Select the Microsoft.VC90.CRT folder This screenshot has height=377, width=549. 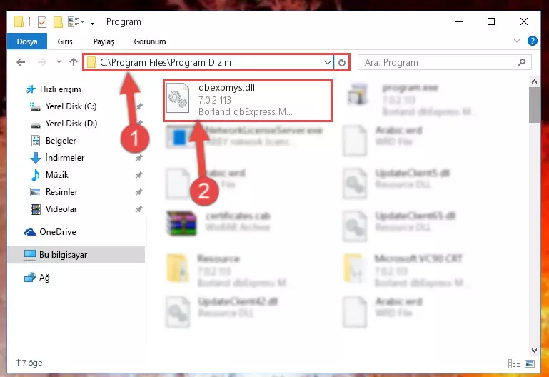[x=405, y=271]
